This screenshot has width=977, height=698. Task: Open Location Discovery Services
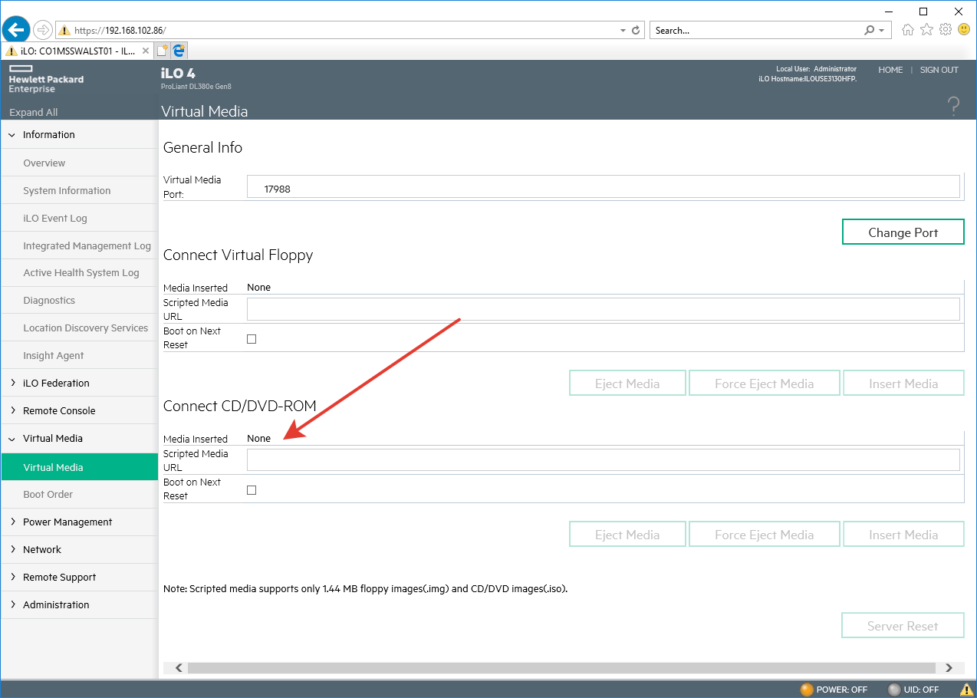point(86,328)
